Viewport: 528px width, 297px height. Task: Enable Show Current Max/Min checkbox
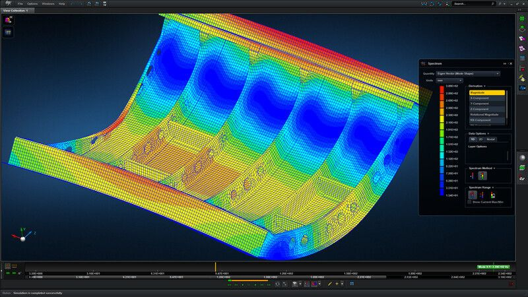coord(469,202)
